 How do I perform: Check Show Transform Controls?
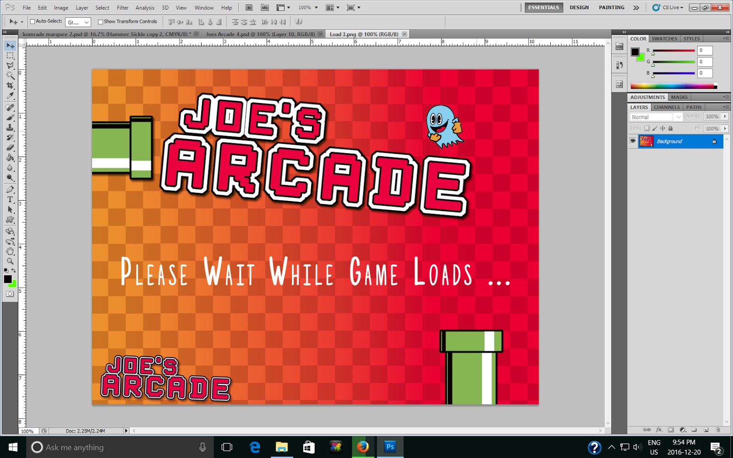point(100,22)
